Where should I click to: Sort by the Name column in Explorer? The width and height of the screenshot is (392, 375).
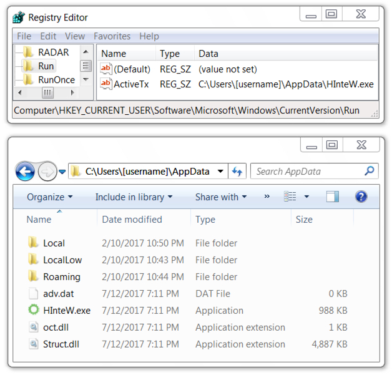point(39,220)
